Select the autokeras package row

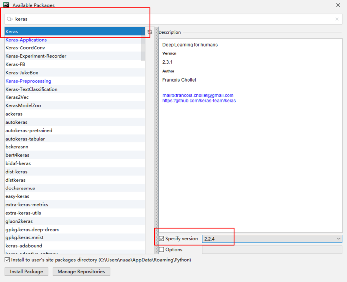(75, 122)
